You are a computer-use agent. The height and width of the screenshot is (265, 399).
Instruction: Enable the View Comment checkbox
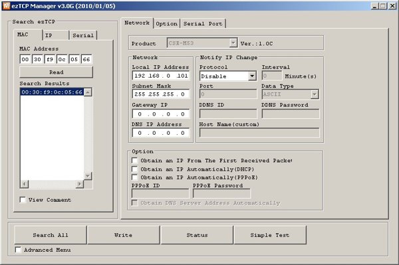(23, 200)
